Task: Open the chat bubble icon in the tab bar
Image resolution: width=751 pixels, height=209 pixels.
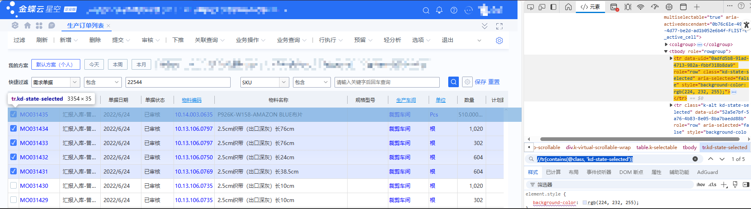Action: [x=52, y=25]
